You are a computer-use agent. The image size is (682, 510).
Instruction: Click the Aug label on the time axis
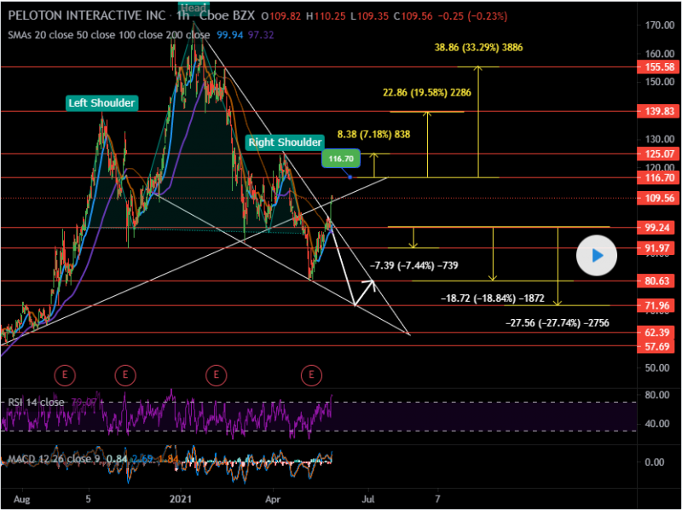(x=22, y=499)
